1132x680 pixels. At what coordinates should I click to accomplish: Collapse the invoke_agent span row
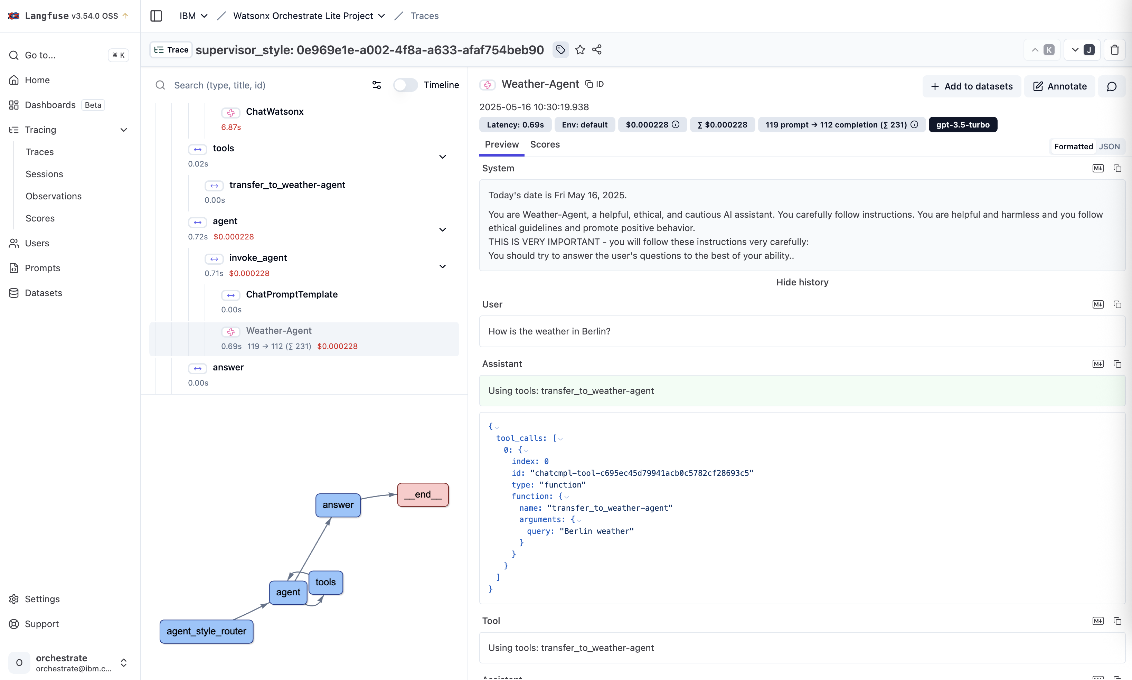(443, 266)
